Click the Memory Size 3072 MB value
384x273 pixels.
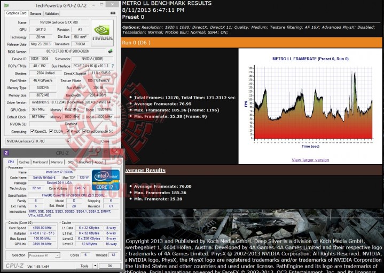click(43, 95)
